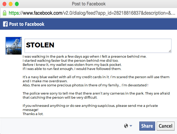This screenshot has width=177, height=134.
Task: Click the "Post to Facebook" blue header title
Action: coord(27,24)
